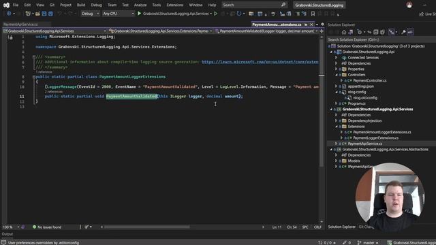Switch to the Solution Explorer bottom tab

click(341, 227)
